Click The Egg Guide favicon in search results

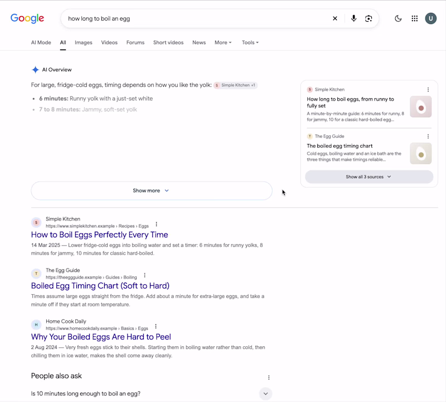click(x=36, y=274)
